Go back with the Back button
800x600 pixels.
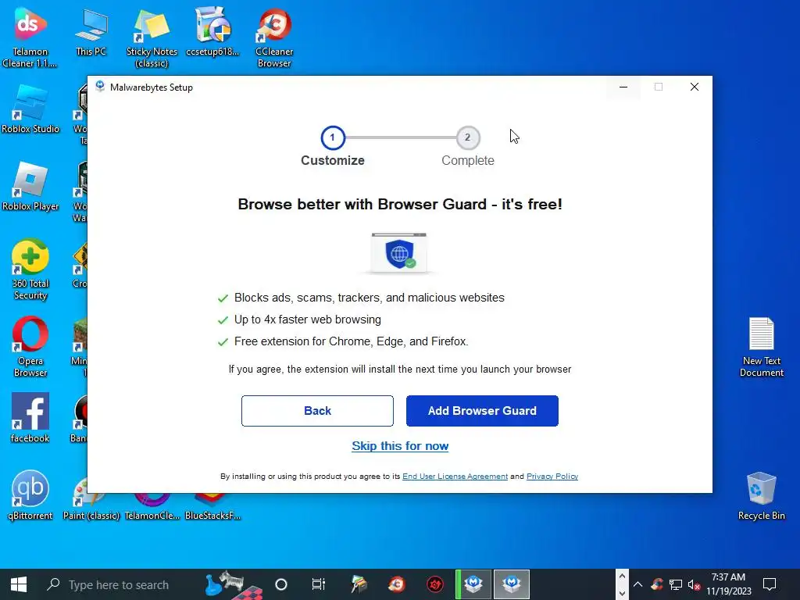tap(317, 411)
